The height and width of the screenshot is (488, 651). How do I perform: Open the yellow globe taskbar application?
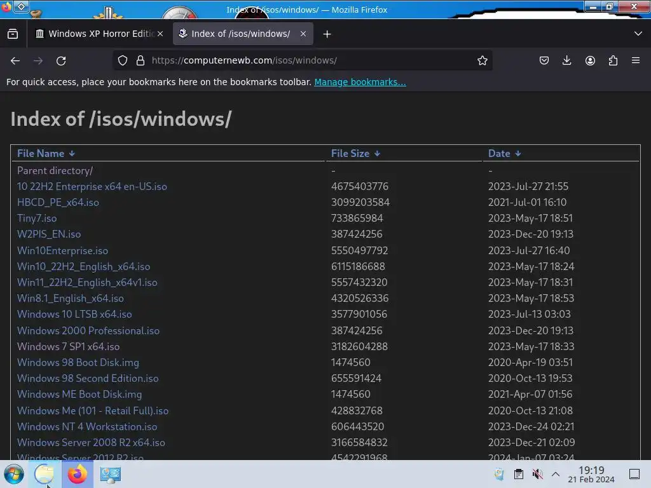45,474
